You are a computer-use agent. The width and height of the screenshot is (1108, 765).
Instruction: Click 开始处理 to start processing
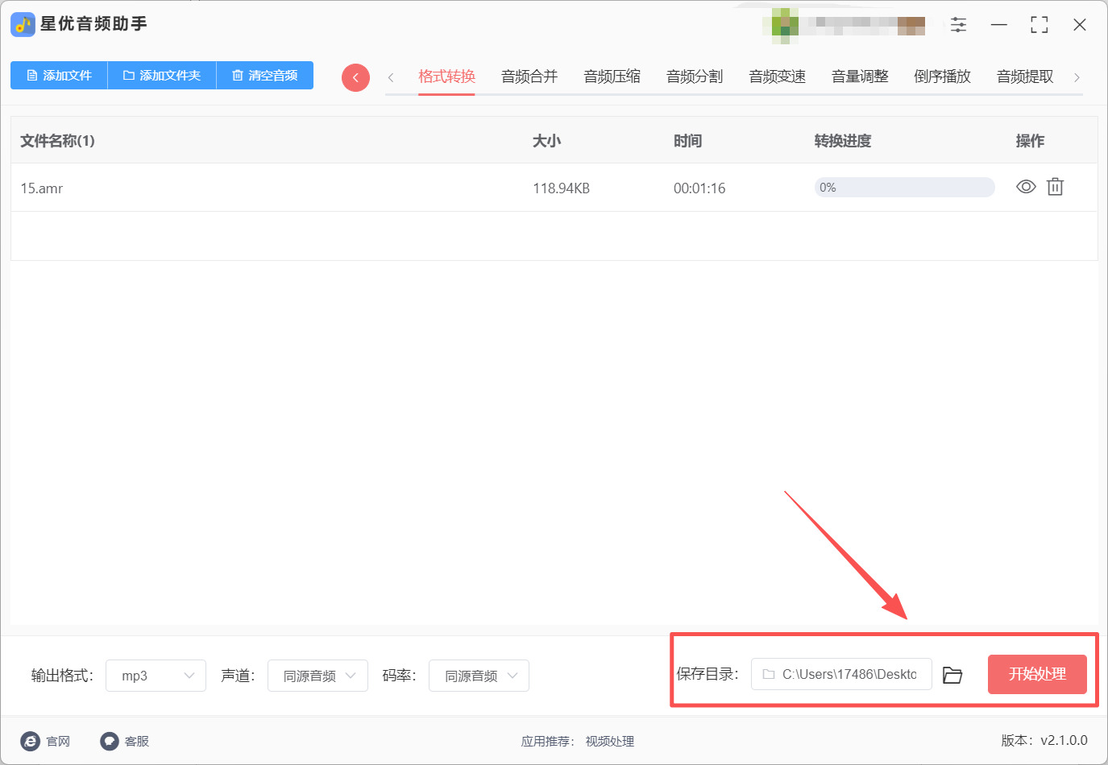click(x=1037, y=674)
